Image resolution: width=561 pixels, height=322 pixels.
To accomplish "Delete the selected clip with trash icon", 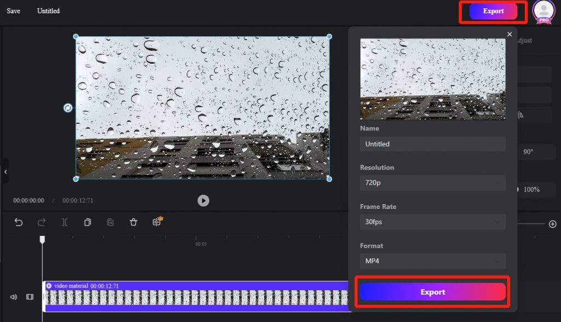I will [x=133, y=222].
